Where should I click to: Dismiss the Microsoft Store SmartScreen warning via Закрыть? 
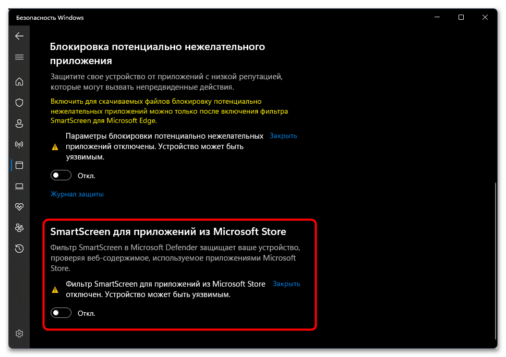[x=286, y=284]
